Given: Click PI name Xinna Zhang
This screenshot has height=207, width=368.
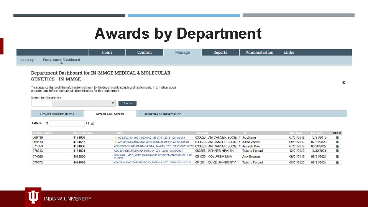Looking at the screenshot, I should (x=251, y=142).
